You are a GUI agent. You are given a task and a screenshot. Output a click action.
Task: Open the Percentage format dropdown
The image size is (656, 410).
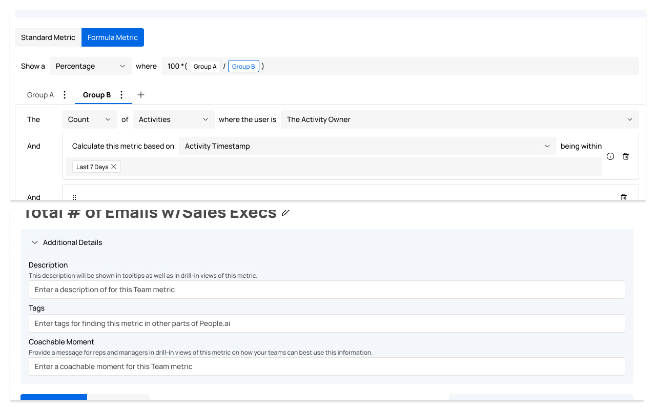click(x=91, y=66)
